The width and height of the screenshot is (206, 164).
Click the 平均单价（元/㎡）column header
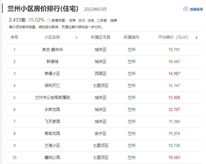pyautogui.click(x=173, y=37)
